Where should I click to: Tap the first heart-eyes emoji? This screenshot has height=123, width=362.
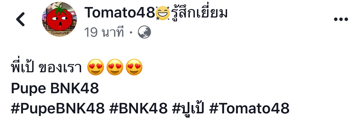[96, 68]
